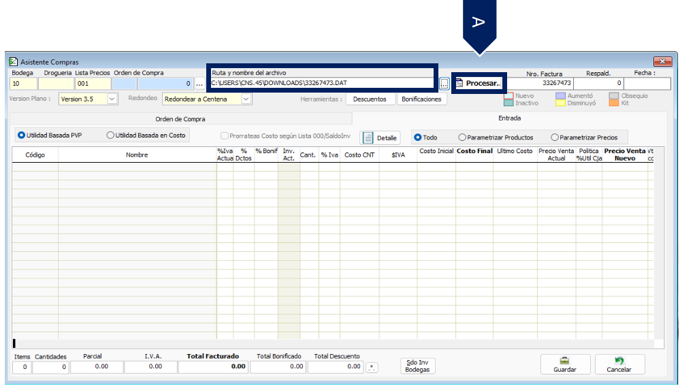Image resolution: width=680 pixels, height=386 pixels.
Task: Click the Procesar button
Action: (479, 83)
